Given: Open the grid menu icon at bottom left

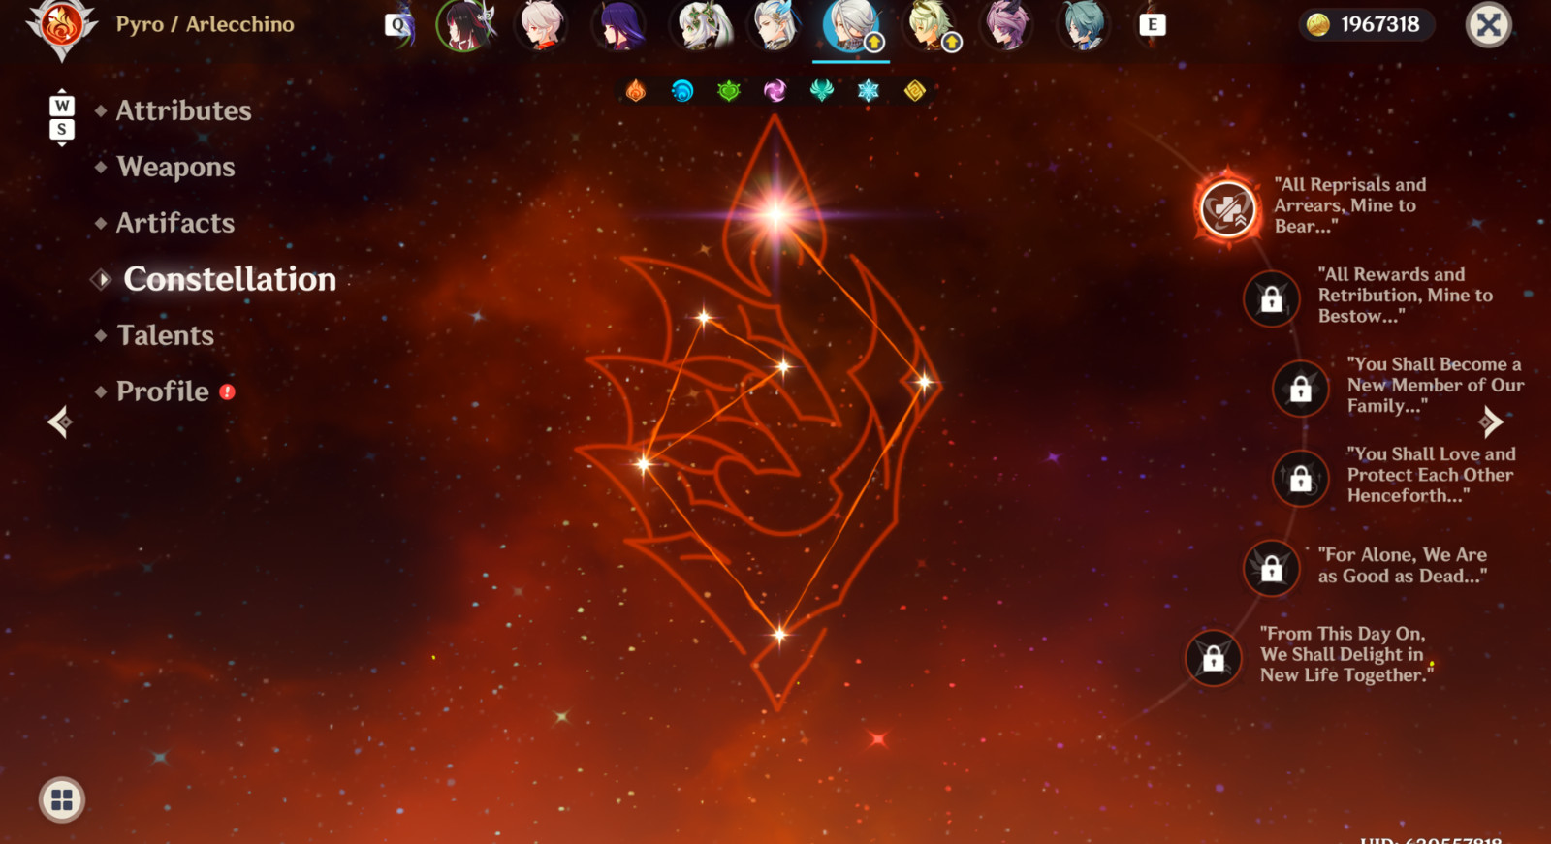Looking at the screenshot, I should [62, 800].
